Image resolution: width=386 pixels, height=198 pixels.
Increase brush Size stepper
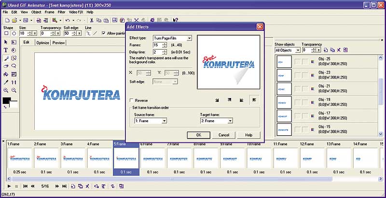click(x=30, y=32)
